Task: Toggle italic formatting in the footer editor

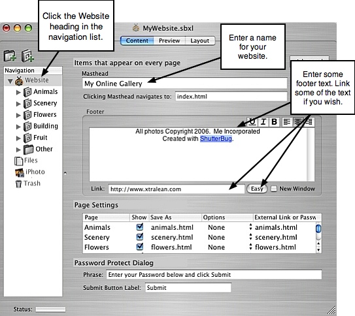Action: point(263,122)
